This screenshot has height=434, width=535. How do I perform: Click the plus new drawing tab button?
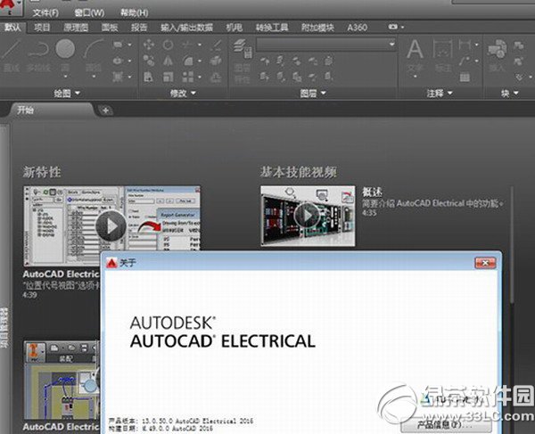click(x=106, y=111)
